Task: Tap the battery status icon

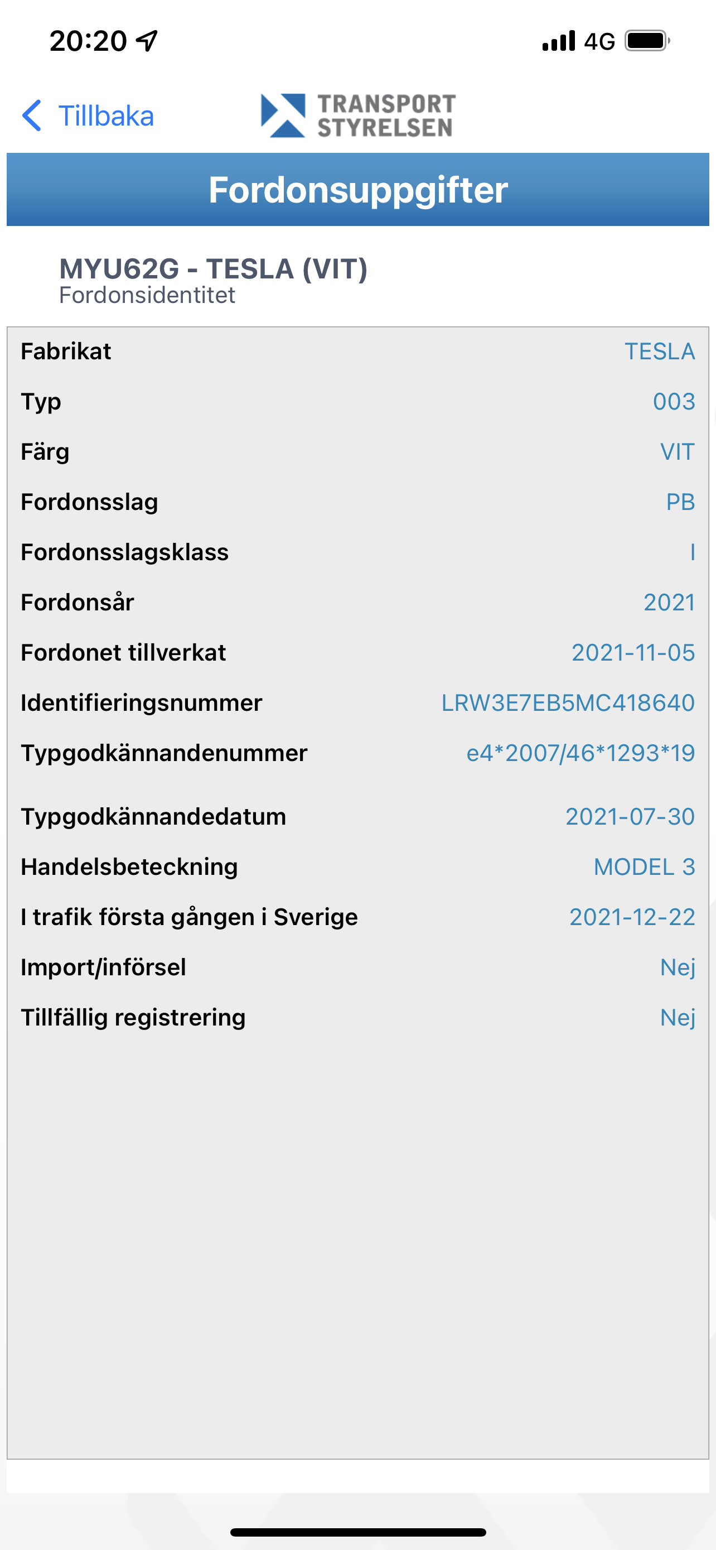Action: click(x=647, y=41)
